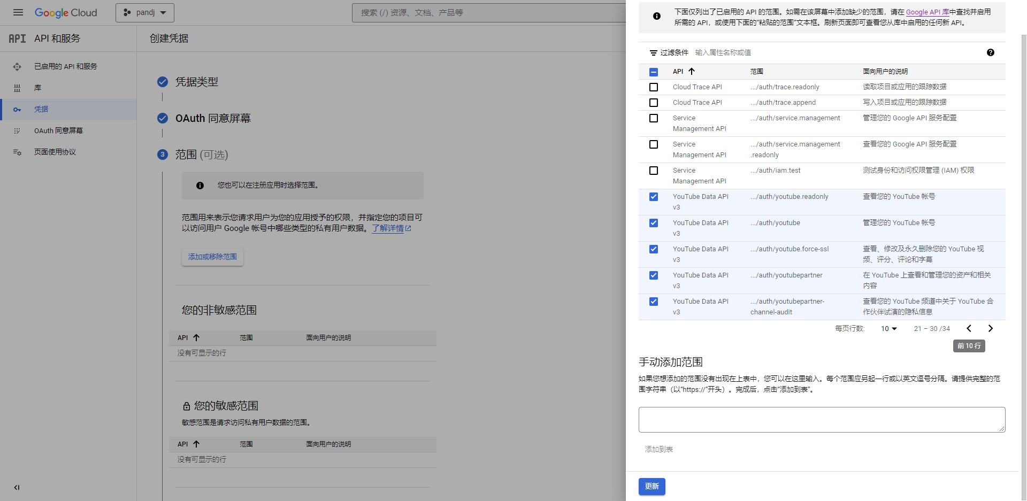Click the filter conditions icon
This screenshot has height=501, width=1027.
point(653,53)
